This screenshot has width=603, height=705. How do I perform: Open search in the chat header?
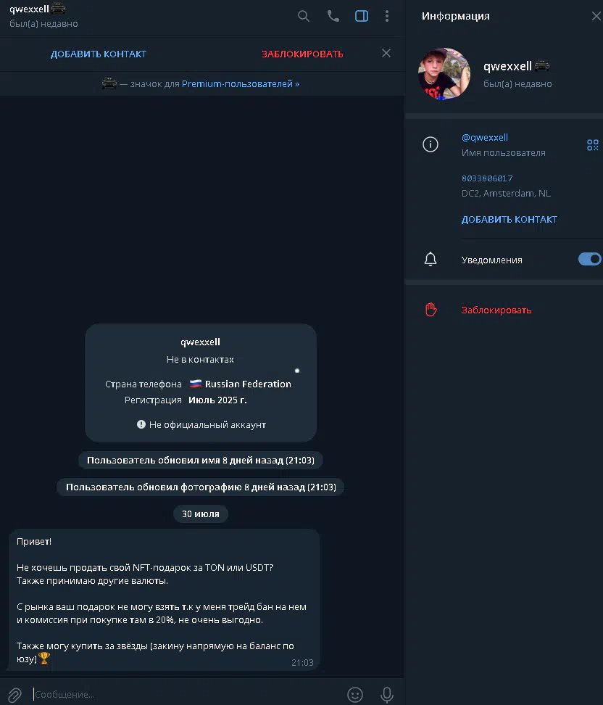tap(304, 16)
